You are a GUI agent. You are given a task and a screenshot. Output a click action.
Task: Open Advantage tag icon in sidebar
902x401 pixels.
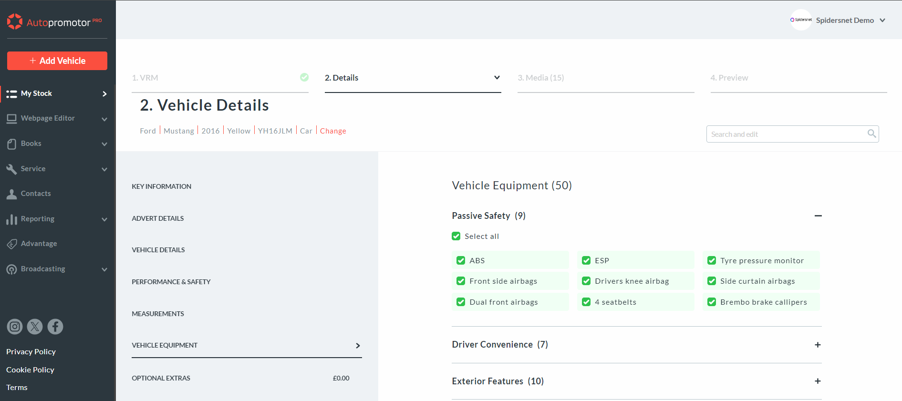pyautogui.click(x=12, y=244)
